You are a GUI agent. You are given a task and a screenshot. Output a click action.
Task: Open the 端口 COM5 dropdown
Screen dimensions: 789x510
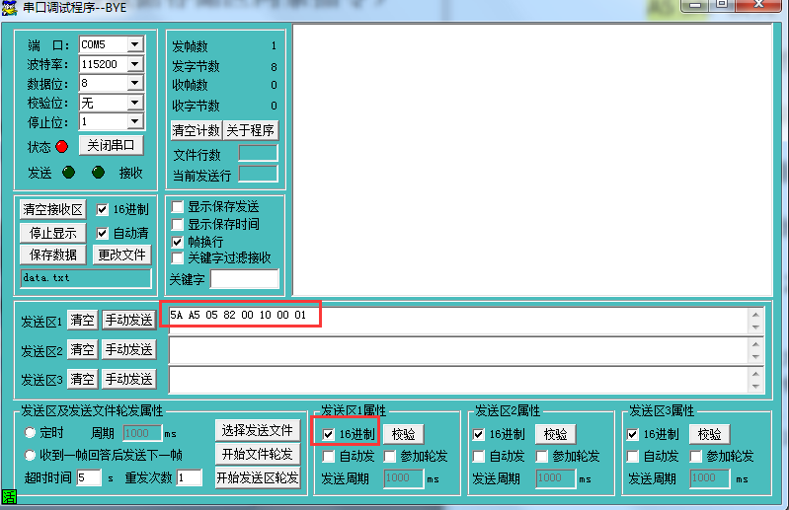pyautogui.click(x=135, y=44)
